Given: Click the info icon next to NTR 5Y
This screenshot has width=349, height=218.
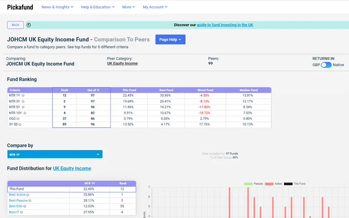Looking at the screenshot, I should click(23, 107).
